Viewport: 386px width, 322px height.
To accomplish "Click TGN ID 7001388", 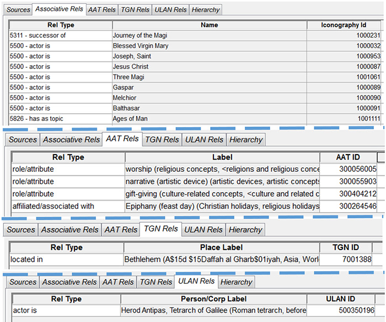I will coord(346,260).
